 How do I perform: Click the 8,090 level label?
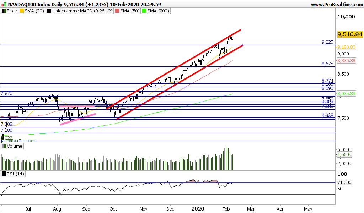click(x=327, y=88)
